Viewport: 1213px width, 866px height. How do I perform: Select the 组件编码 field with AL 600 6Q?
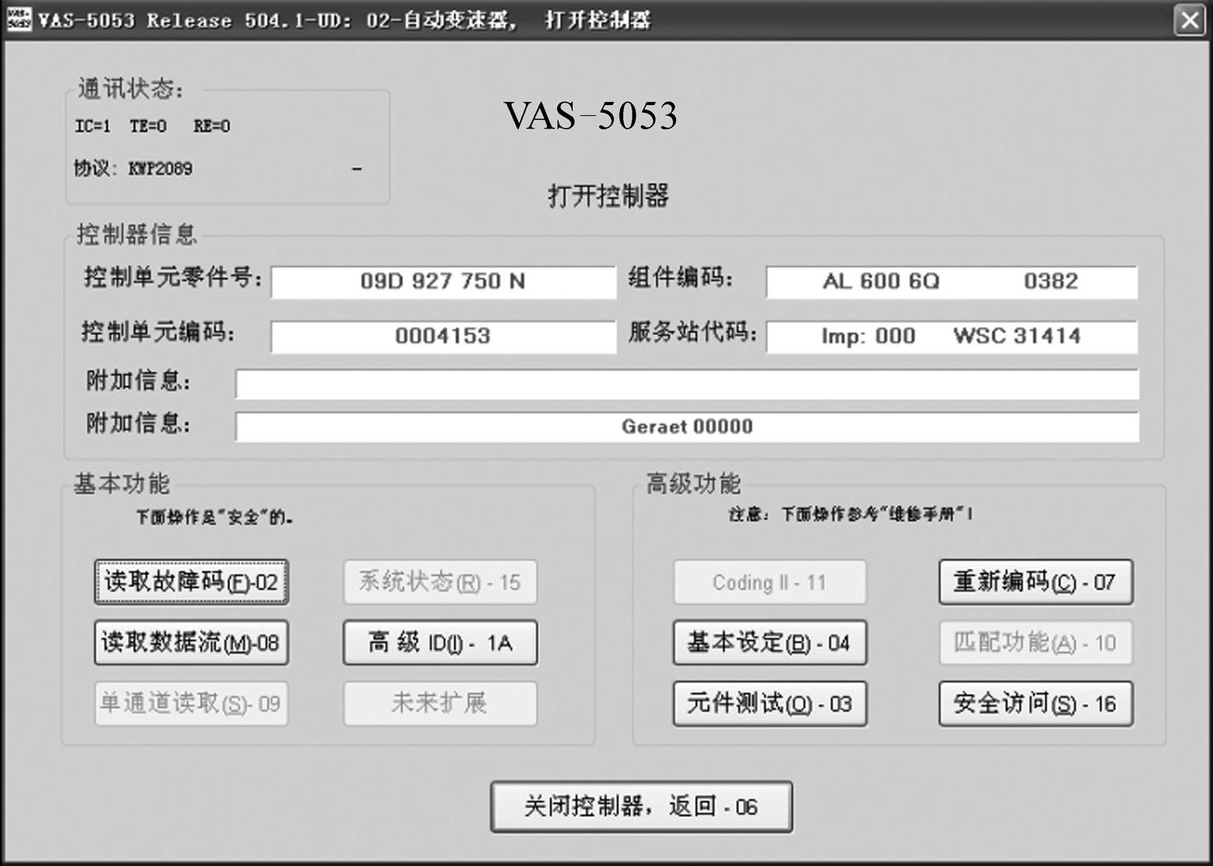click(x=951, y=282)
